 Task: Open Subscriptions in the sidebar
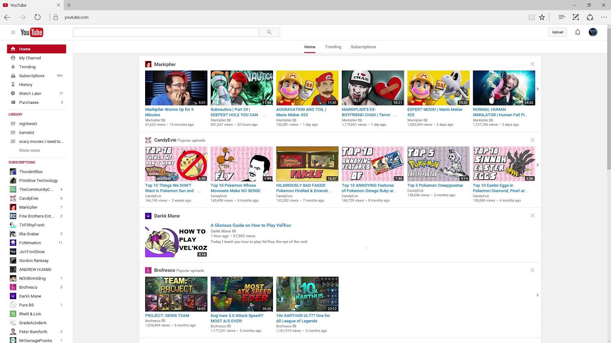pos(36,76)
